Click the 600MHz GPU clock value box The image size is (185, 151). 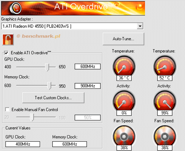pos(88,67)
